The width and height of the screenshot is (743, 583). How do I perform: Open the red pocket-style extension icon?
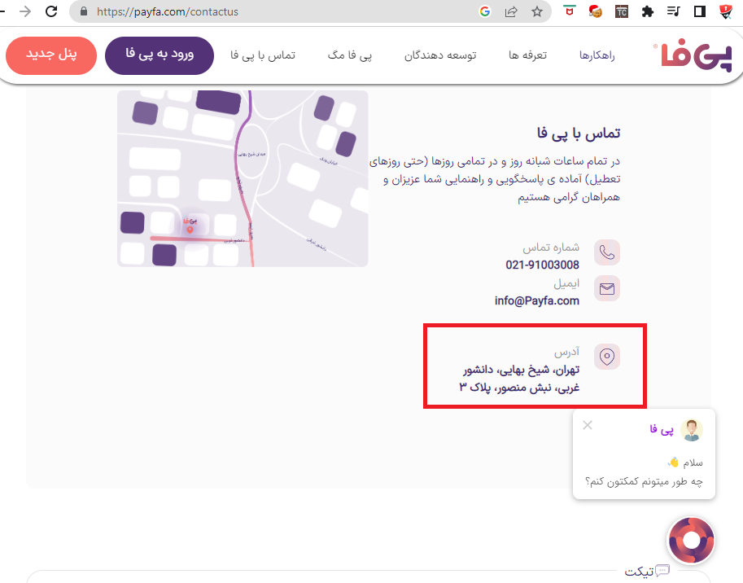click(x=570, y=11)
